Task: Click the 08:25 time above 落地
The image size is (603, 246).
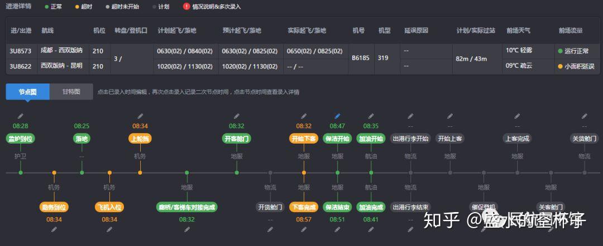Action: (82, 126)
